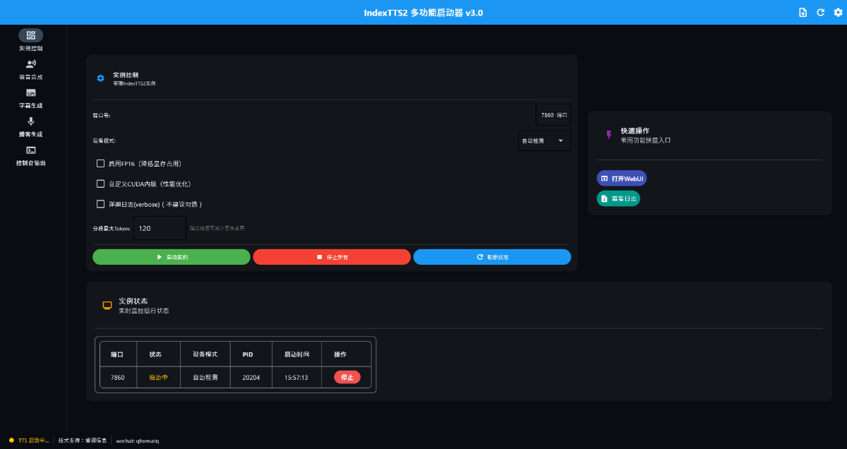Click the 打开WebUI button
This screenshot has width=847, height=449.
(622, 179)
